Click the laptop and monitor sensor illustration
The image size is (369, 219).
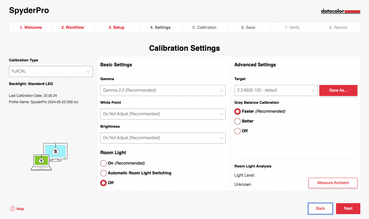(49, 157)
